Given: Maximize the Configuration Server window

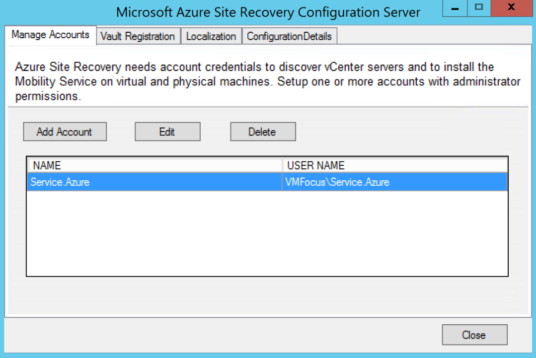Looking at the screenshot, I should 478,8.
